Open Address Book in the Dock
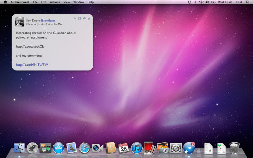This screenshot has width=253, height=158. click(111, 148)
